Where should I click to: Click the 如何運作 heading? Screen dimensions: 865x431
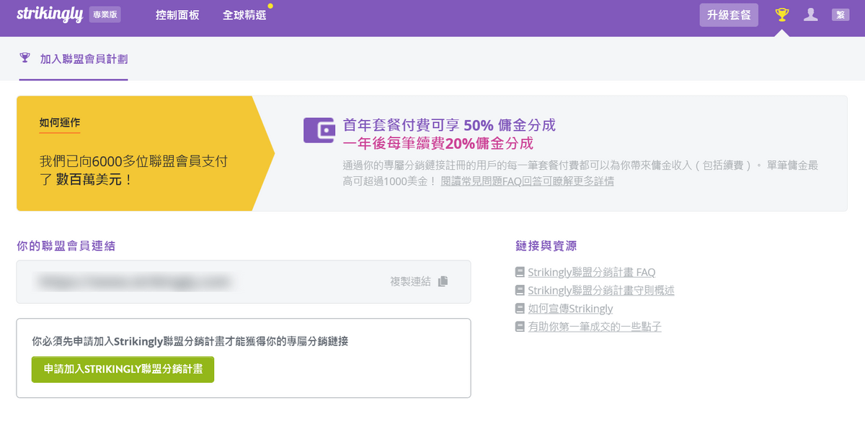[x=60, y=122]
